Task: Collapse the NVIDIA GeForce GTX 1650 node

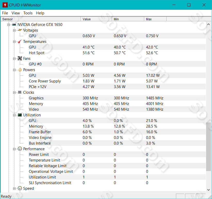Action: pos(9,25)
